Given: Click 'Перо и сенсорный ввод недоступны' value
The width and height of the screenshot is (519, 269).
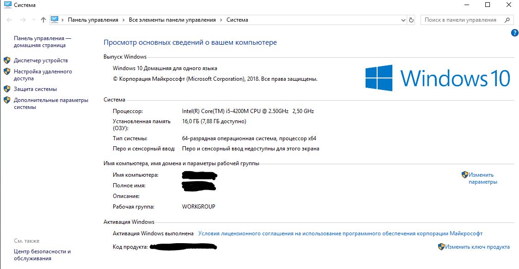Looking at the screenshot, I should (x=250, y=149).
